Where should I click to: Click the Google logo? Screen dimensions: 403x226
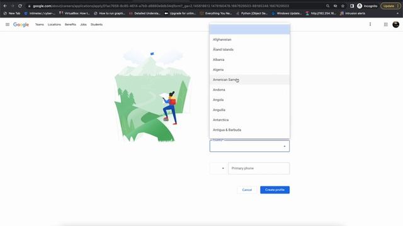(21, 24)
